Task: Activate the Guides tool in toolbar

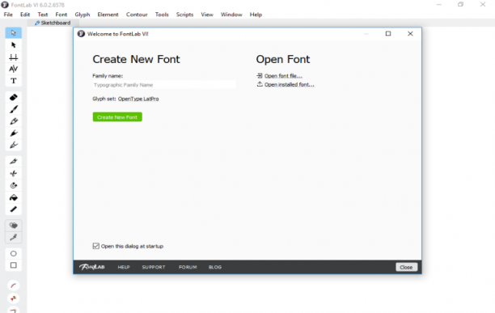Action: pos(13,57)
